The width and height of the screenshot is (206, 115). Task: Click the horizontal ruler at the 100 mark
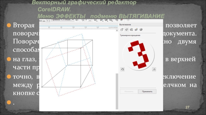click(x=73, y=27)
